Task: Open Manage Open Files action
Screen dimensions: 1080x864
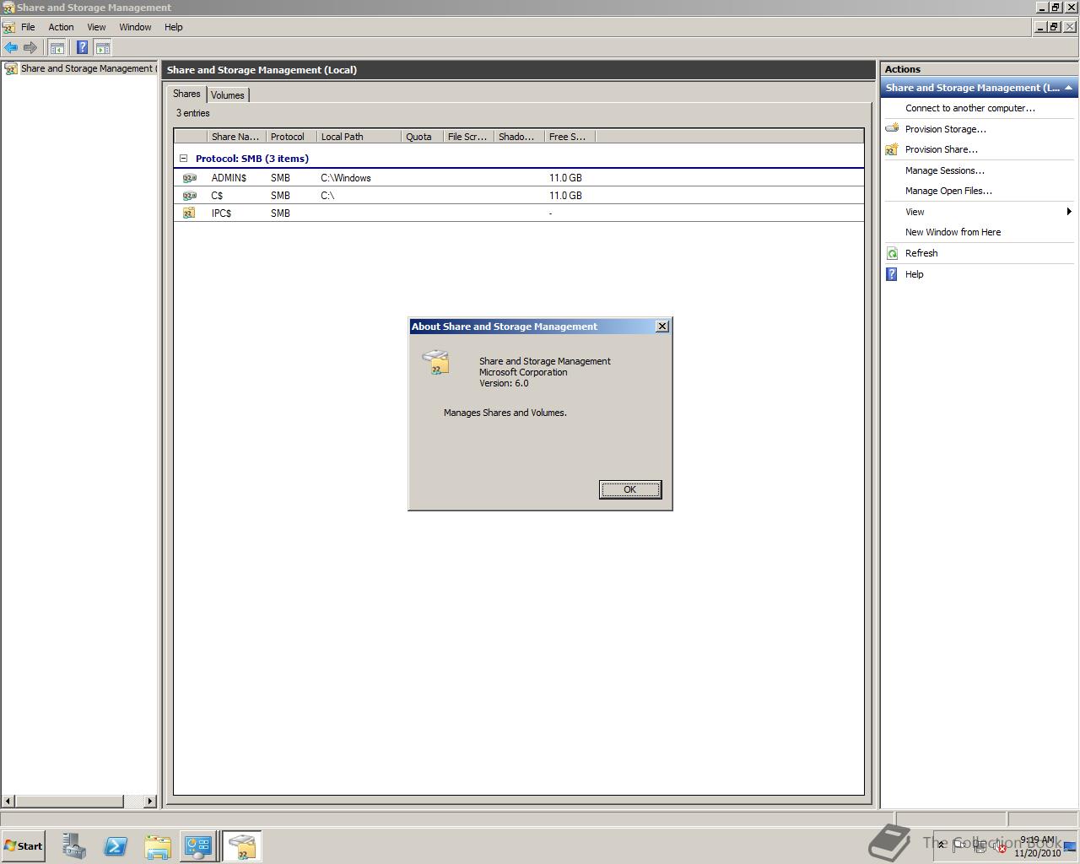Action: tap(948, 191)
